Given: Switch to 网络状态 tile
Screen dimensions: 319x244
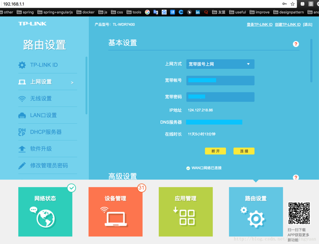Looking at the screenshot, I should 45,212.
